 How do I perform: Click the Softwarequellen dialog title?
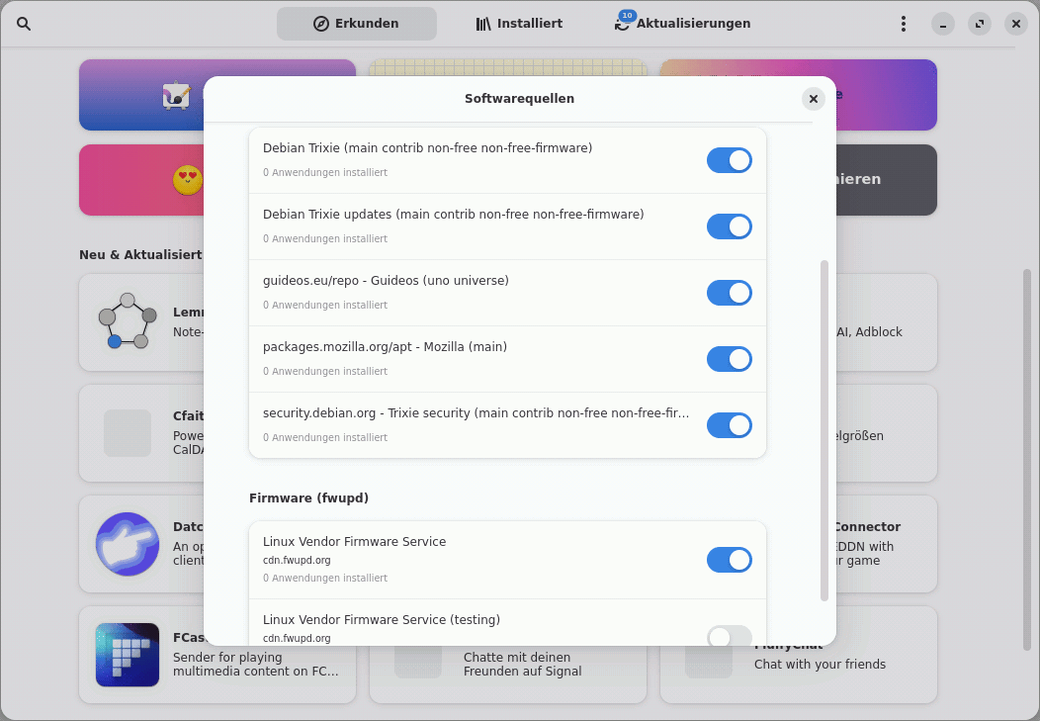[x=519, y=99]
